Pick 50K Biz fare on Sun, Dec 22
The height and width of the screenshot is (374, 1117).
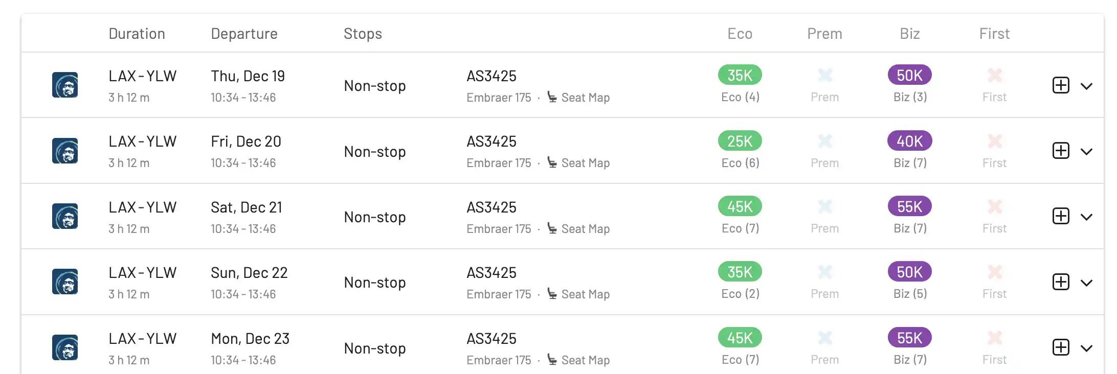click(909, 272)
